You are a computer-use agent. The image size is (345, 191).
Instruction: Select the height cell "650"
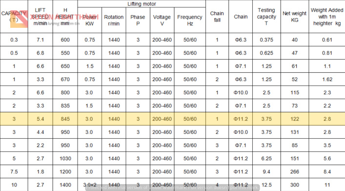click(65, 66)
